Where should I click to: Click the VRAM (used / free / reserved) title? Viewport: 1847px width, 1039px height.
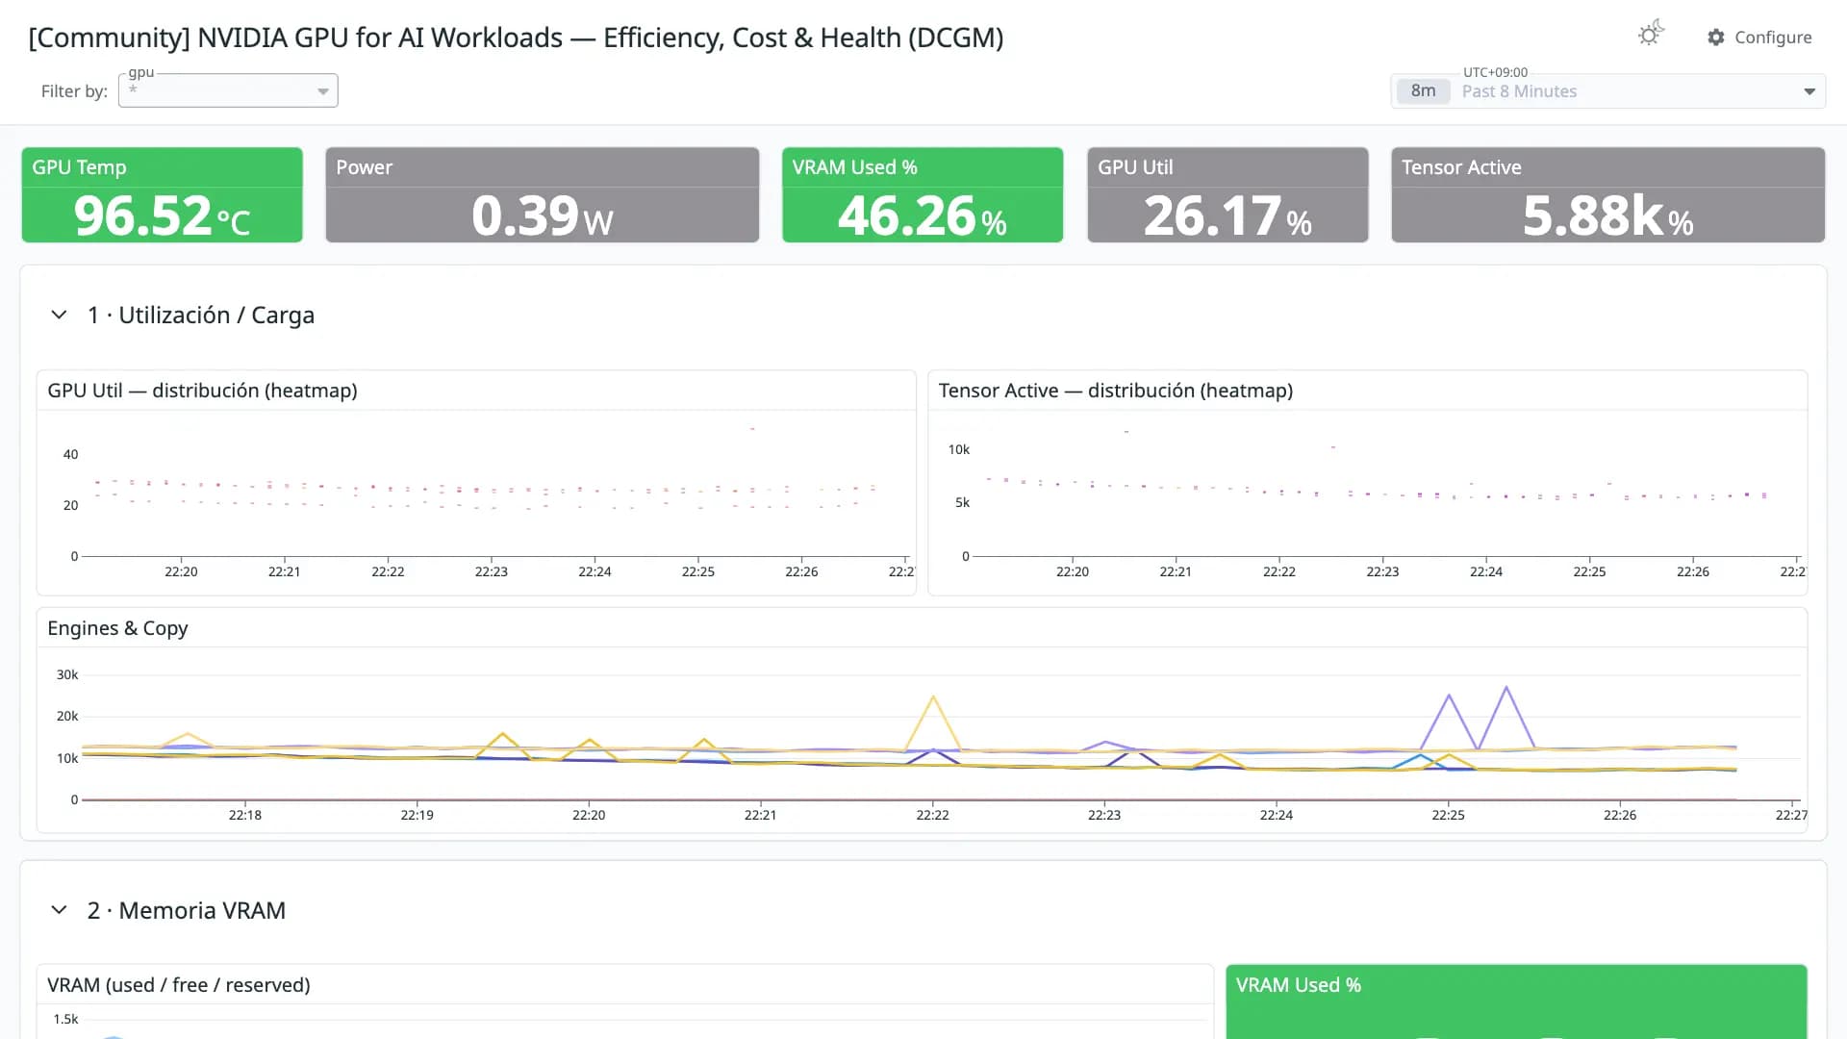click(x=179, y=985)
